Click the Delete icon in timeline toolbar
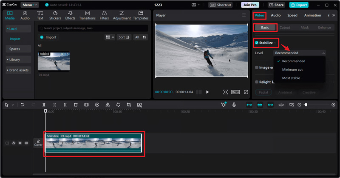Viewport: 340px width, 178px height. (76, 105)
